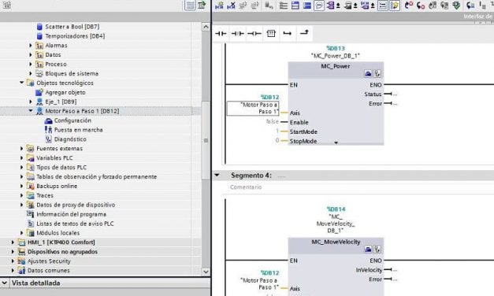494x296 pixels.
Task: Click the %DB13 instance label above MC_Power
Action: coord(336,49)
